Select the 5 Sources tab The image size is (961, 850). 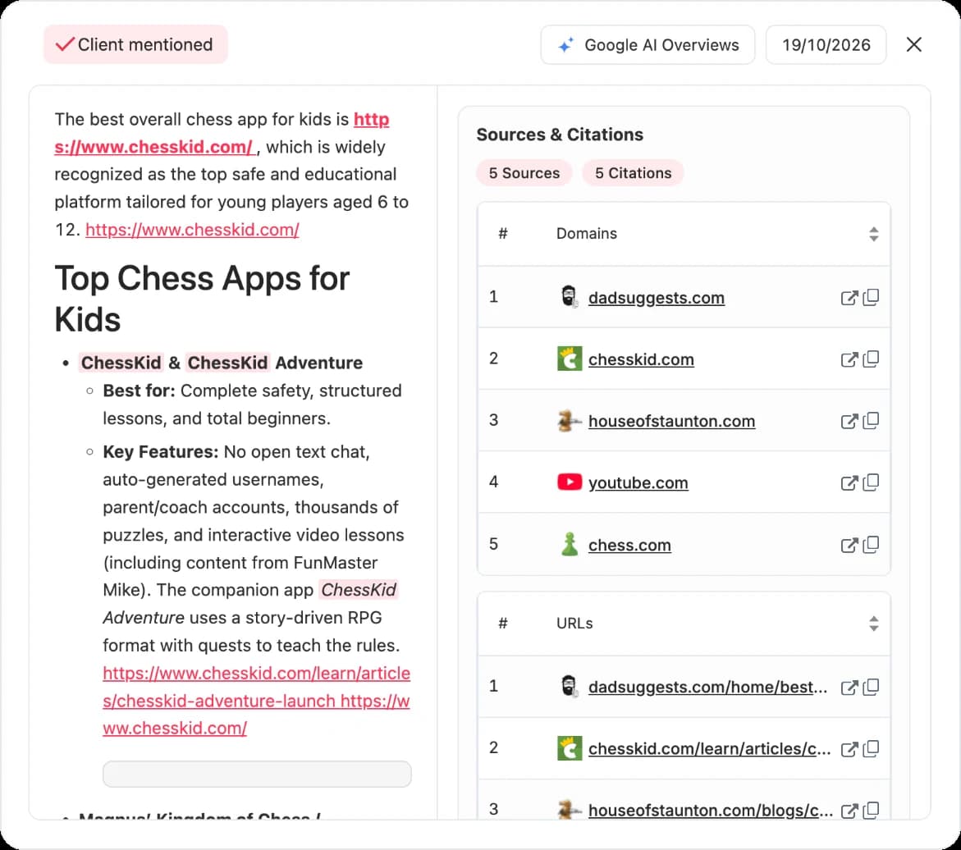tap(524, 173)
